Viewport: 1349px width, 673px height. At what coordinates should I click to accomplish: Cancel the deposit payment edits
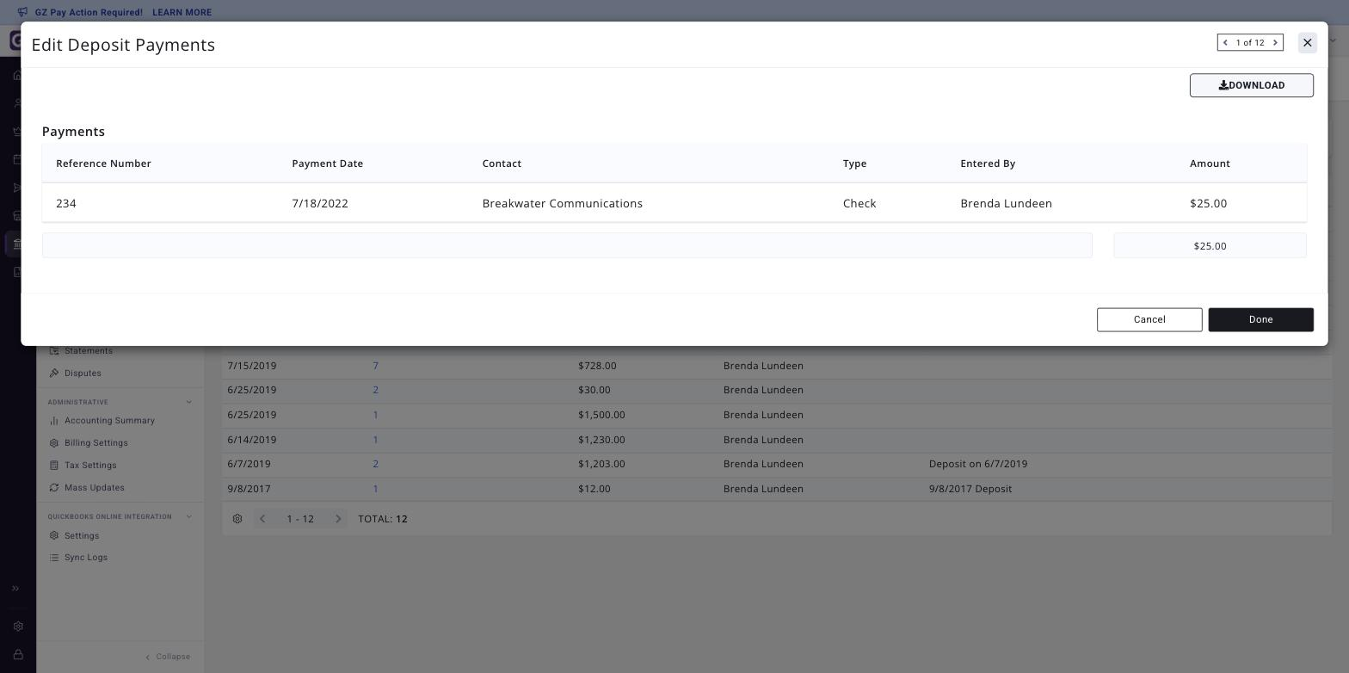(1149, 319)
